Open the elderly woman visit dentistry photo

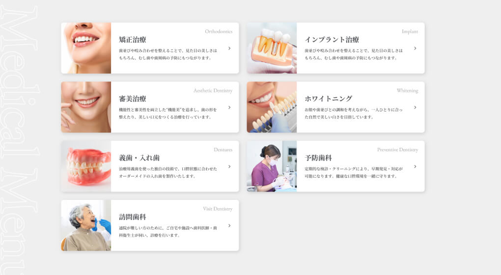pyautogui.click(x=86, y=225)
